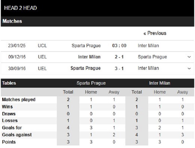Select the Matches section header

coord(12,21)
